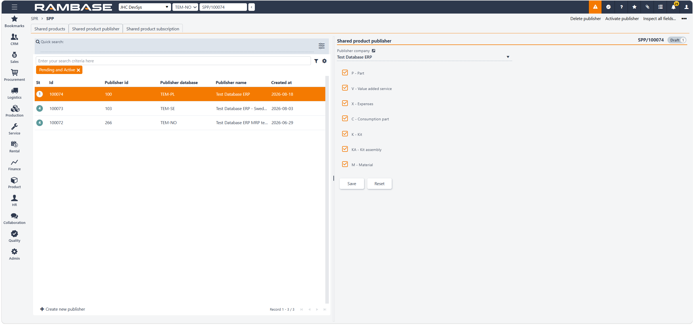The width and height of the screenshot is (694, 325).
Task: Open the Finance module
Action: click(x=14, y=165)
